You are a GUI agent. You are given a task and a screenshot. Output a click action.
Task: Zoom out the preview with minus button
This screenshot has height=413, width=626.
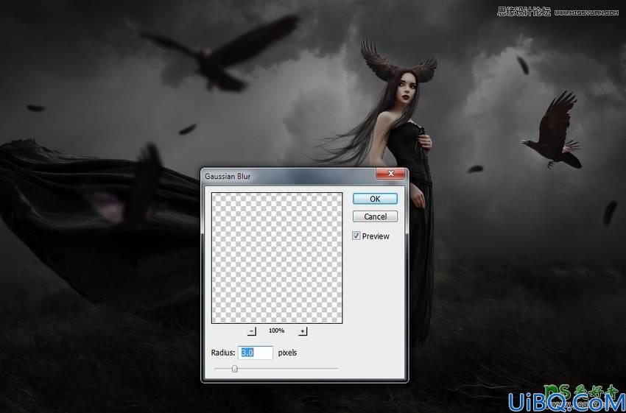pos(252,331)
